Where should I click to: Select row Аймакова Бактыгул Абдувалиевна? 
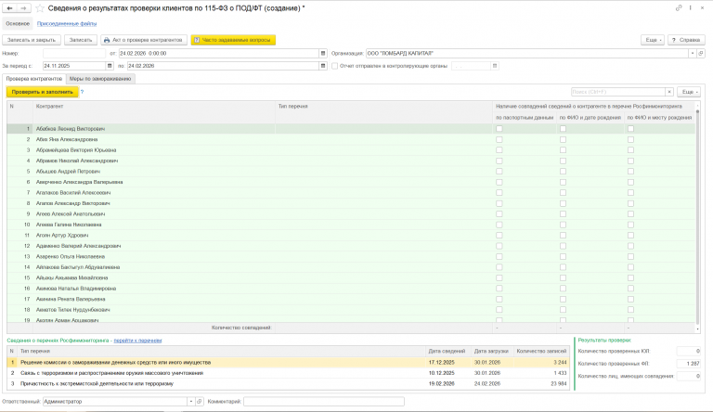(x=351, y=267)
